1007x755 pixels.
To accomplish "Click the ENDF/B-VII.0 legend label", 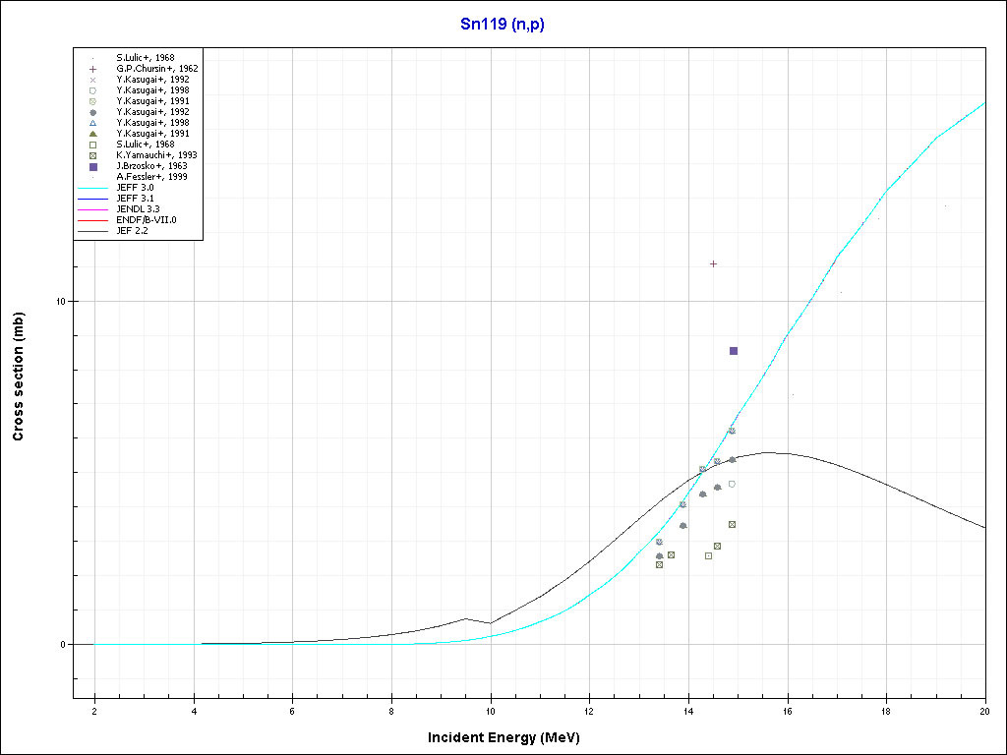I will point(146,220).
